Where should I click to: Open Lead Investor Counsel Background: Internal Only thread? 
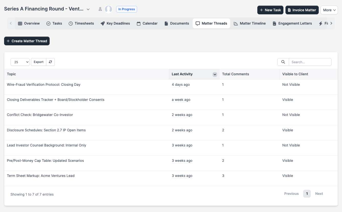(47, 145)
